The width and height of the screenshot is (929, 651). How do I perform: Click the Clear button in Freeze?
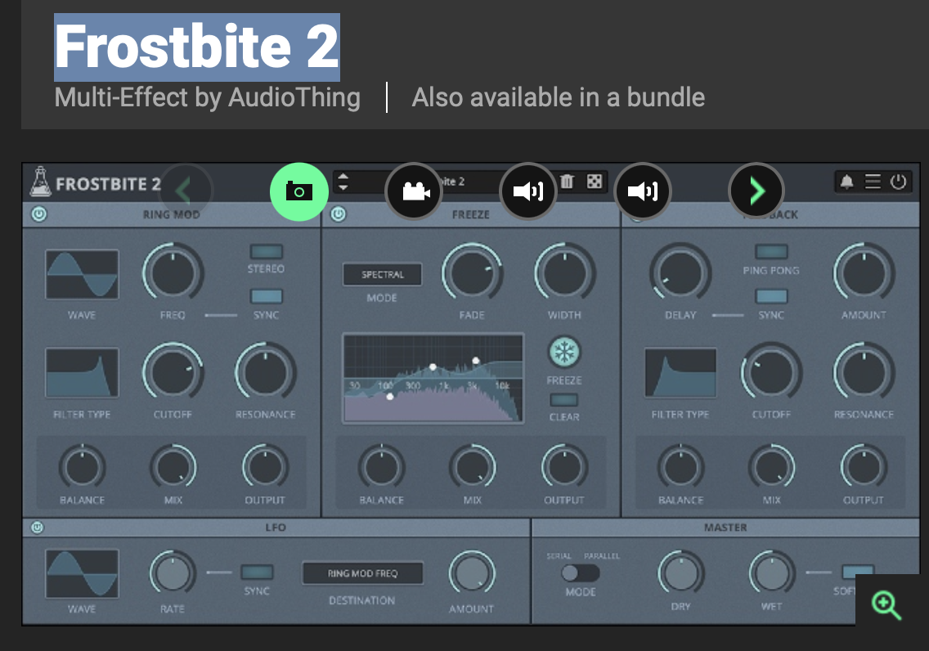(564, 400)
